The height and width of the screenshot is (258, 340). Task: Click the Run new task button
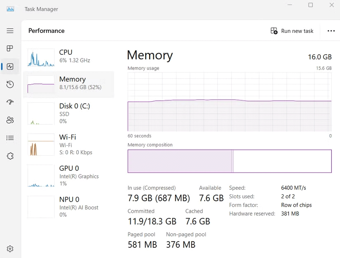click(x=292, y=31)
